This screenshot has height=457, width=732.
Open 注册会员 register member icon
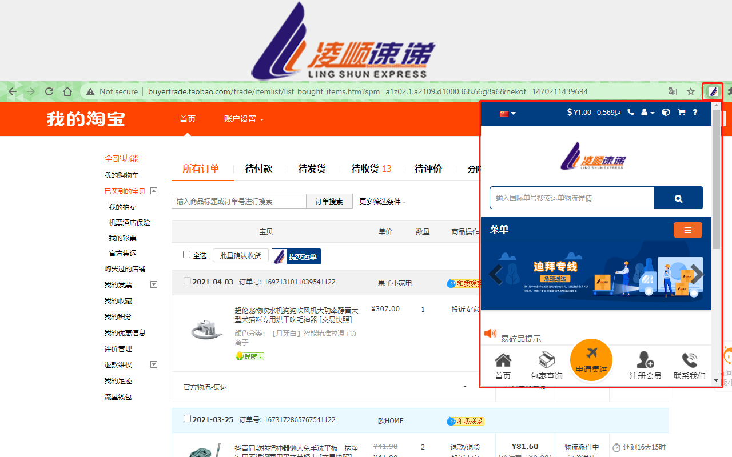646,366
